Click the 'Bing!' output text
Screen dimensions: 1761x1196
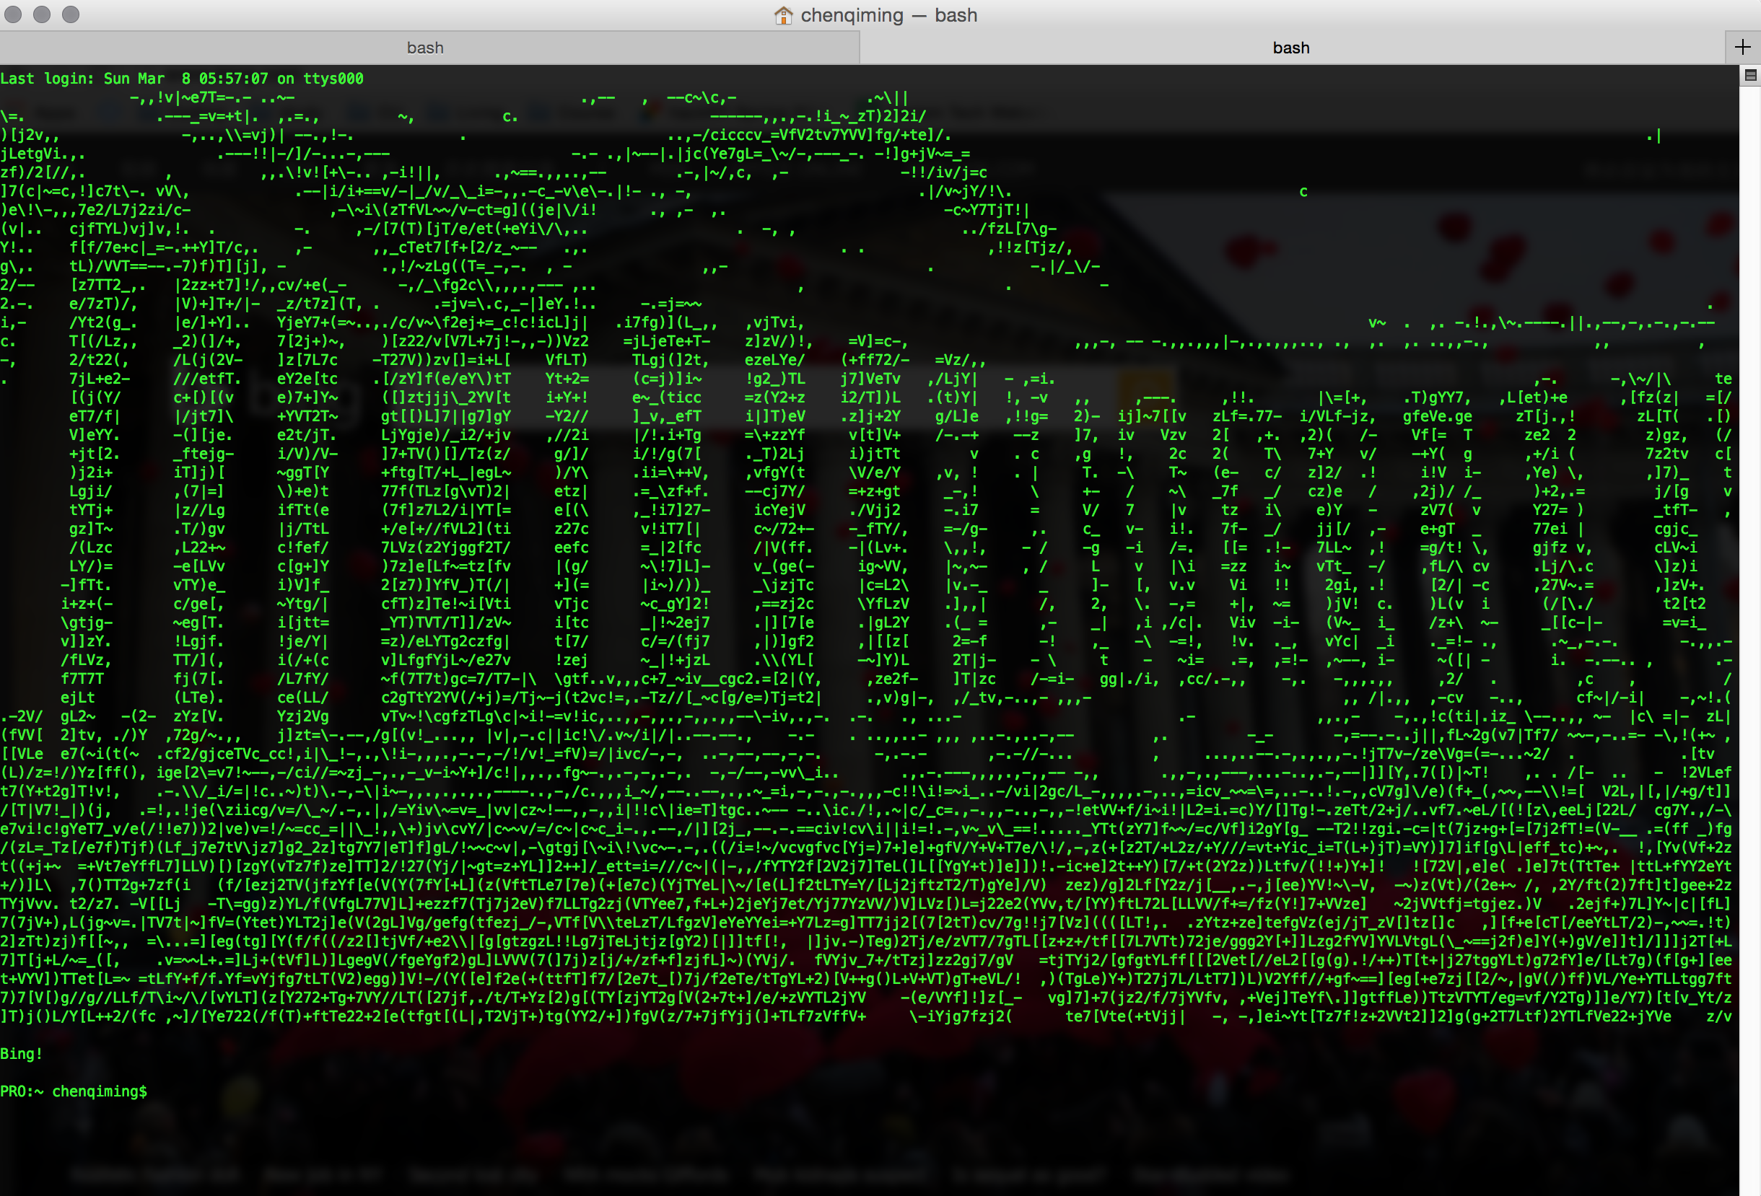point(21,1054)
